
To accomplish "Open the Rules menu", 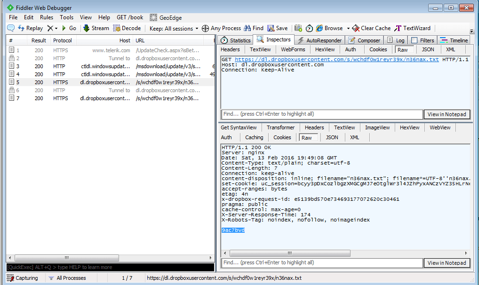I will click(x=47, y=17).
